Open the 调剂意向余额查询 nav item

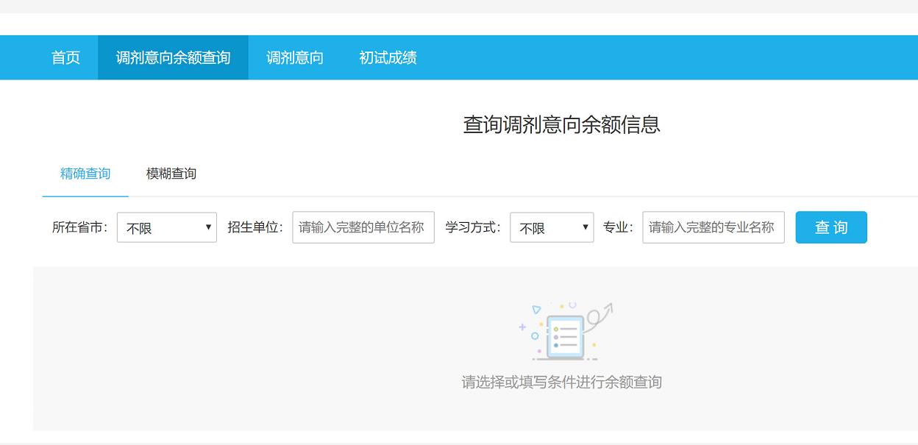point(173,57)
